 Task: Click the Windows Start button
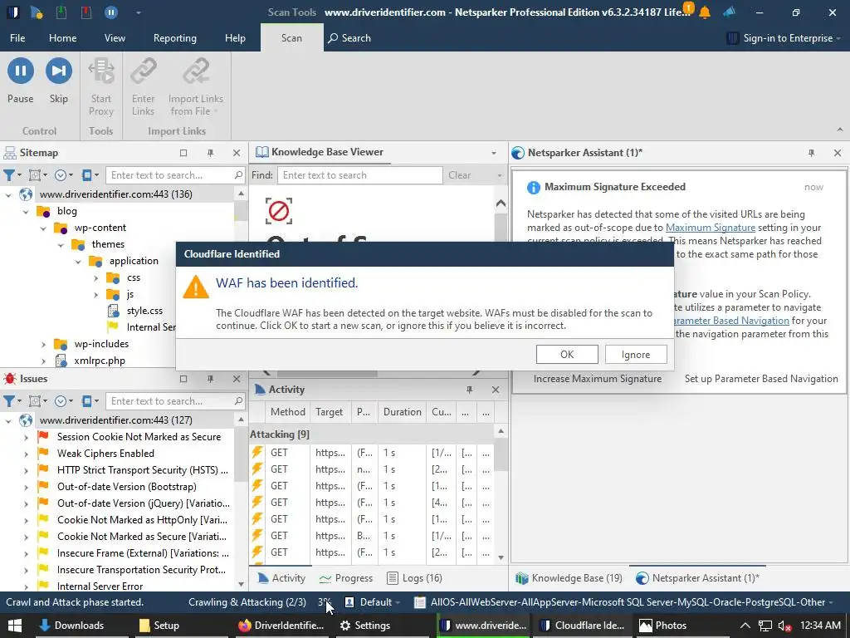[15, 626]
